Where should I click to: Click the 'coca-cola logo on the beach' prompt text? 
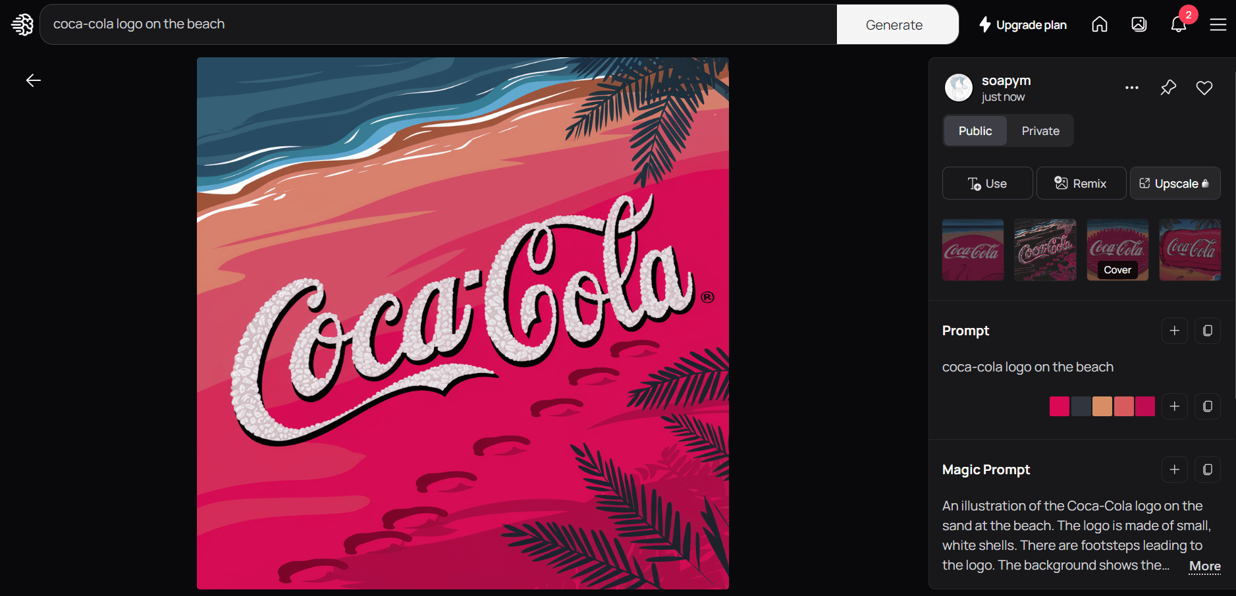1028,367
